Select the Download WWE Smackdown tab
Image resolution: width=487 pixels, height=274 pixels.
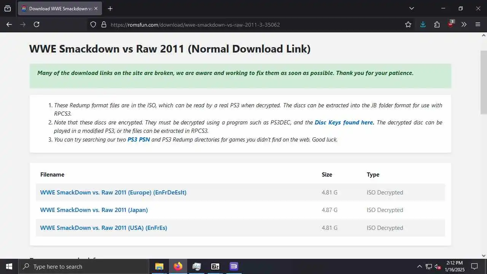[60, 8]
